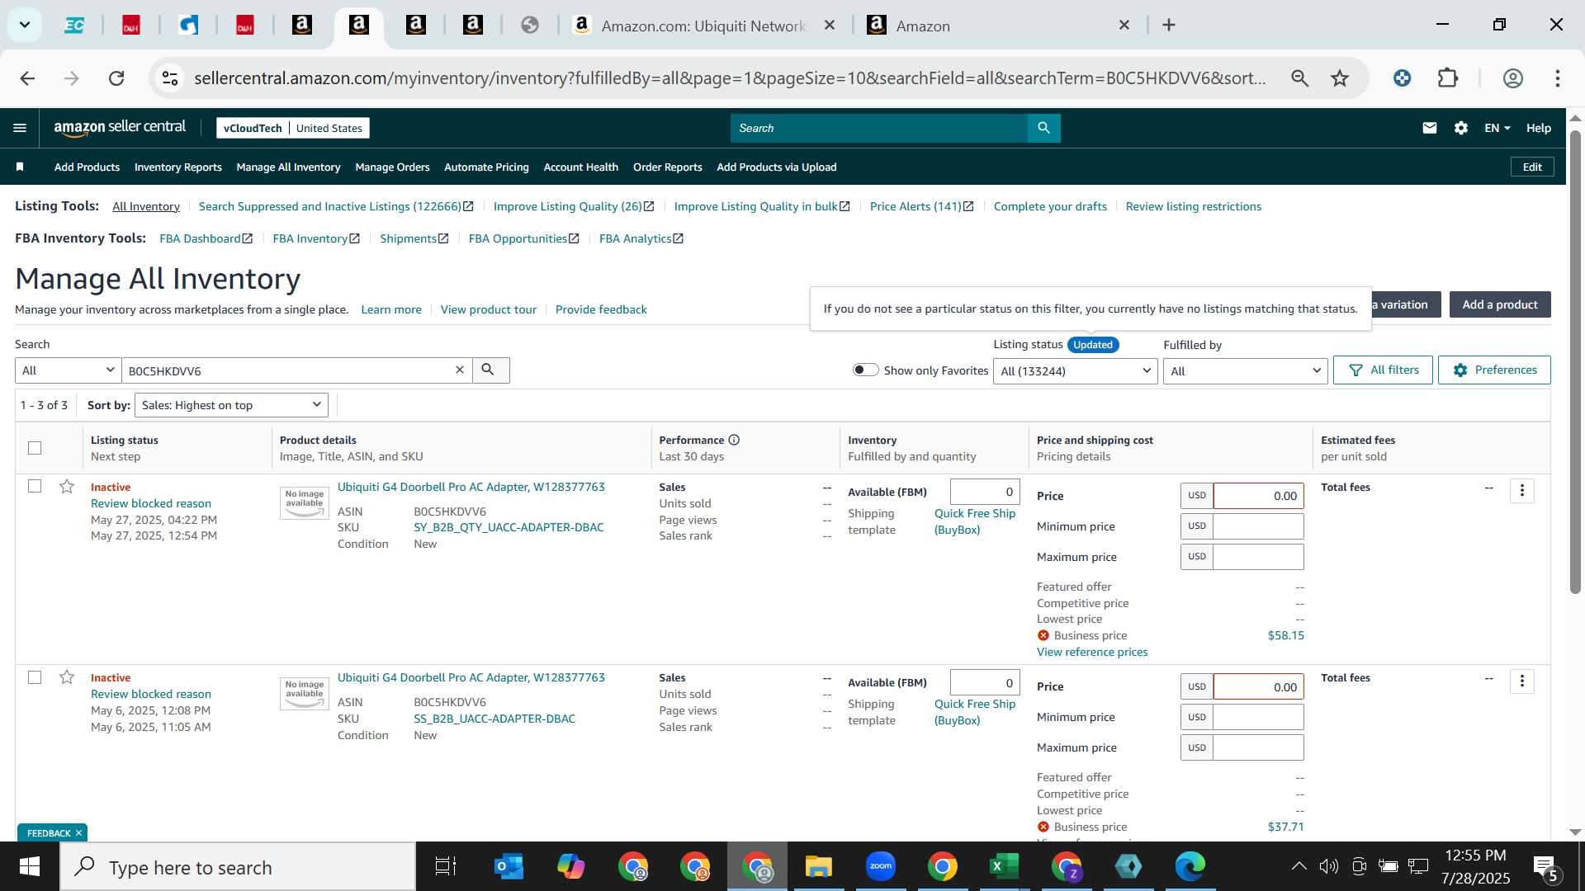Click the browser zoom magnifier icon in address bar

pyautogui.click(x=1300, y=78)
